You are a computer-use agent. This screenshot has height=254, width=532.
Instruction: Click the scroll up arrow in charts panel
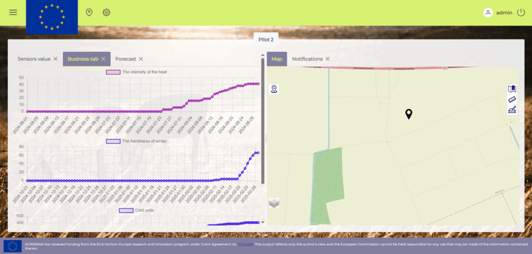coord(263,55)
